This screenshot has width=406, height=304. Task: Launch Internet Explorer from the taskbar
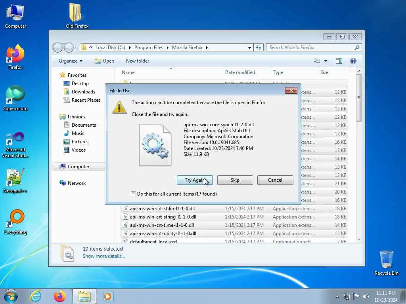tap(35, 296)
